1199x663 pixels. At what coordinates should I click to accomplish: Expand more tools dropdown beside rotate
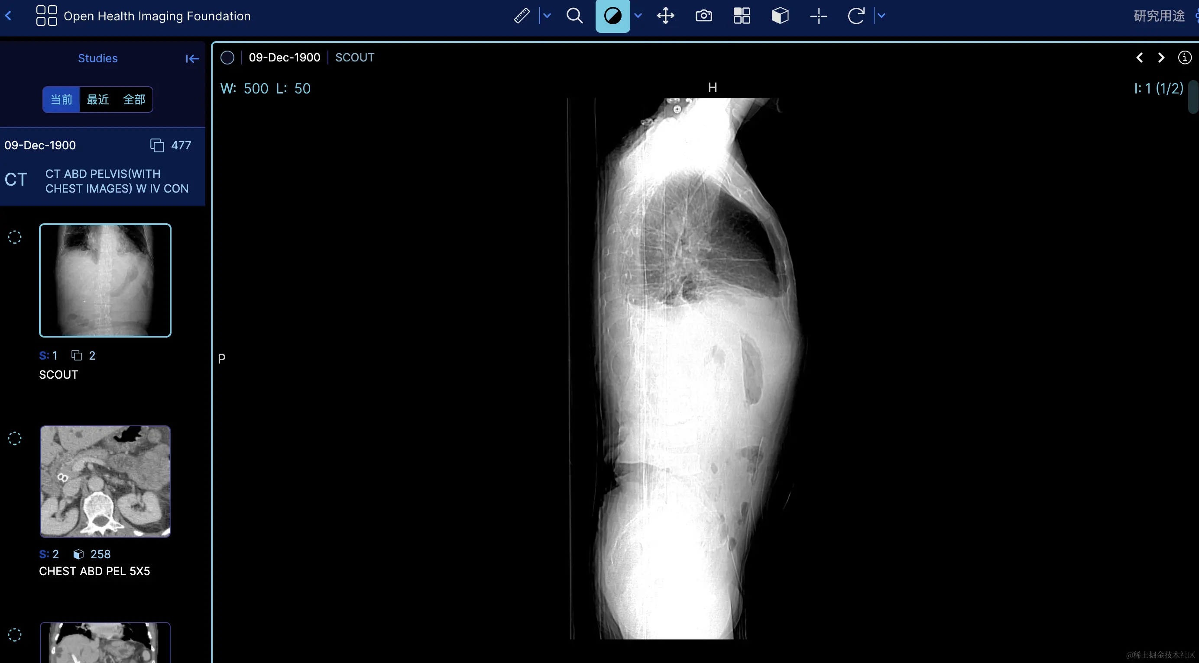881,16
